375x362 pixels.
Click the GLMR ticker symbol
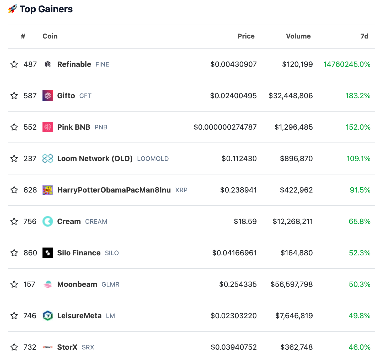pyautogui.click(x=110, y=284)
